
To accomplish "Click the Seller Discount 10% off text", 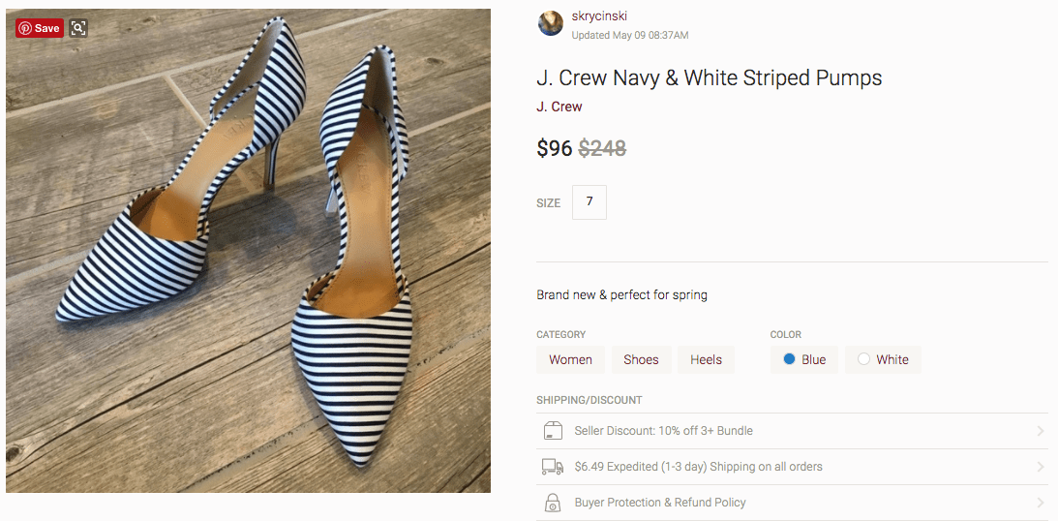I will click(663, 431).
